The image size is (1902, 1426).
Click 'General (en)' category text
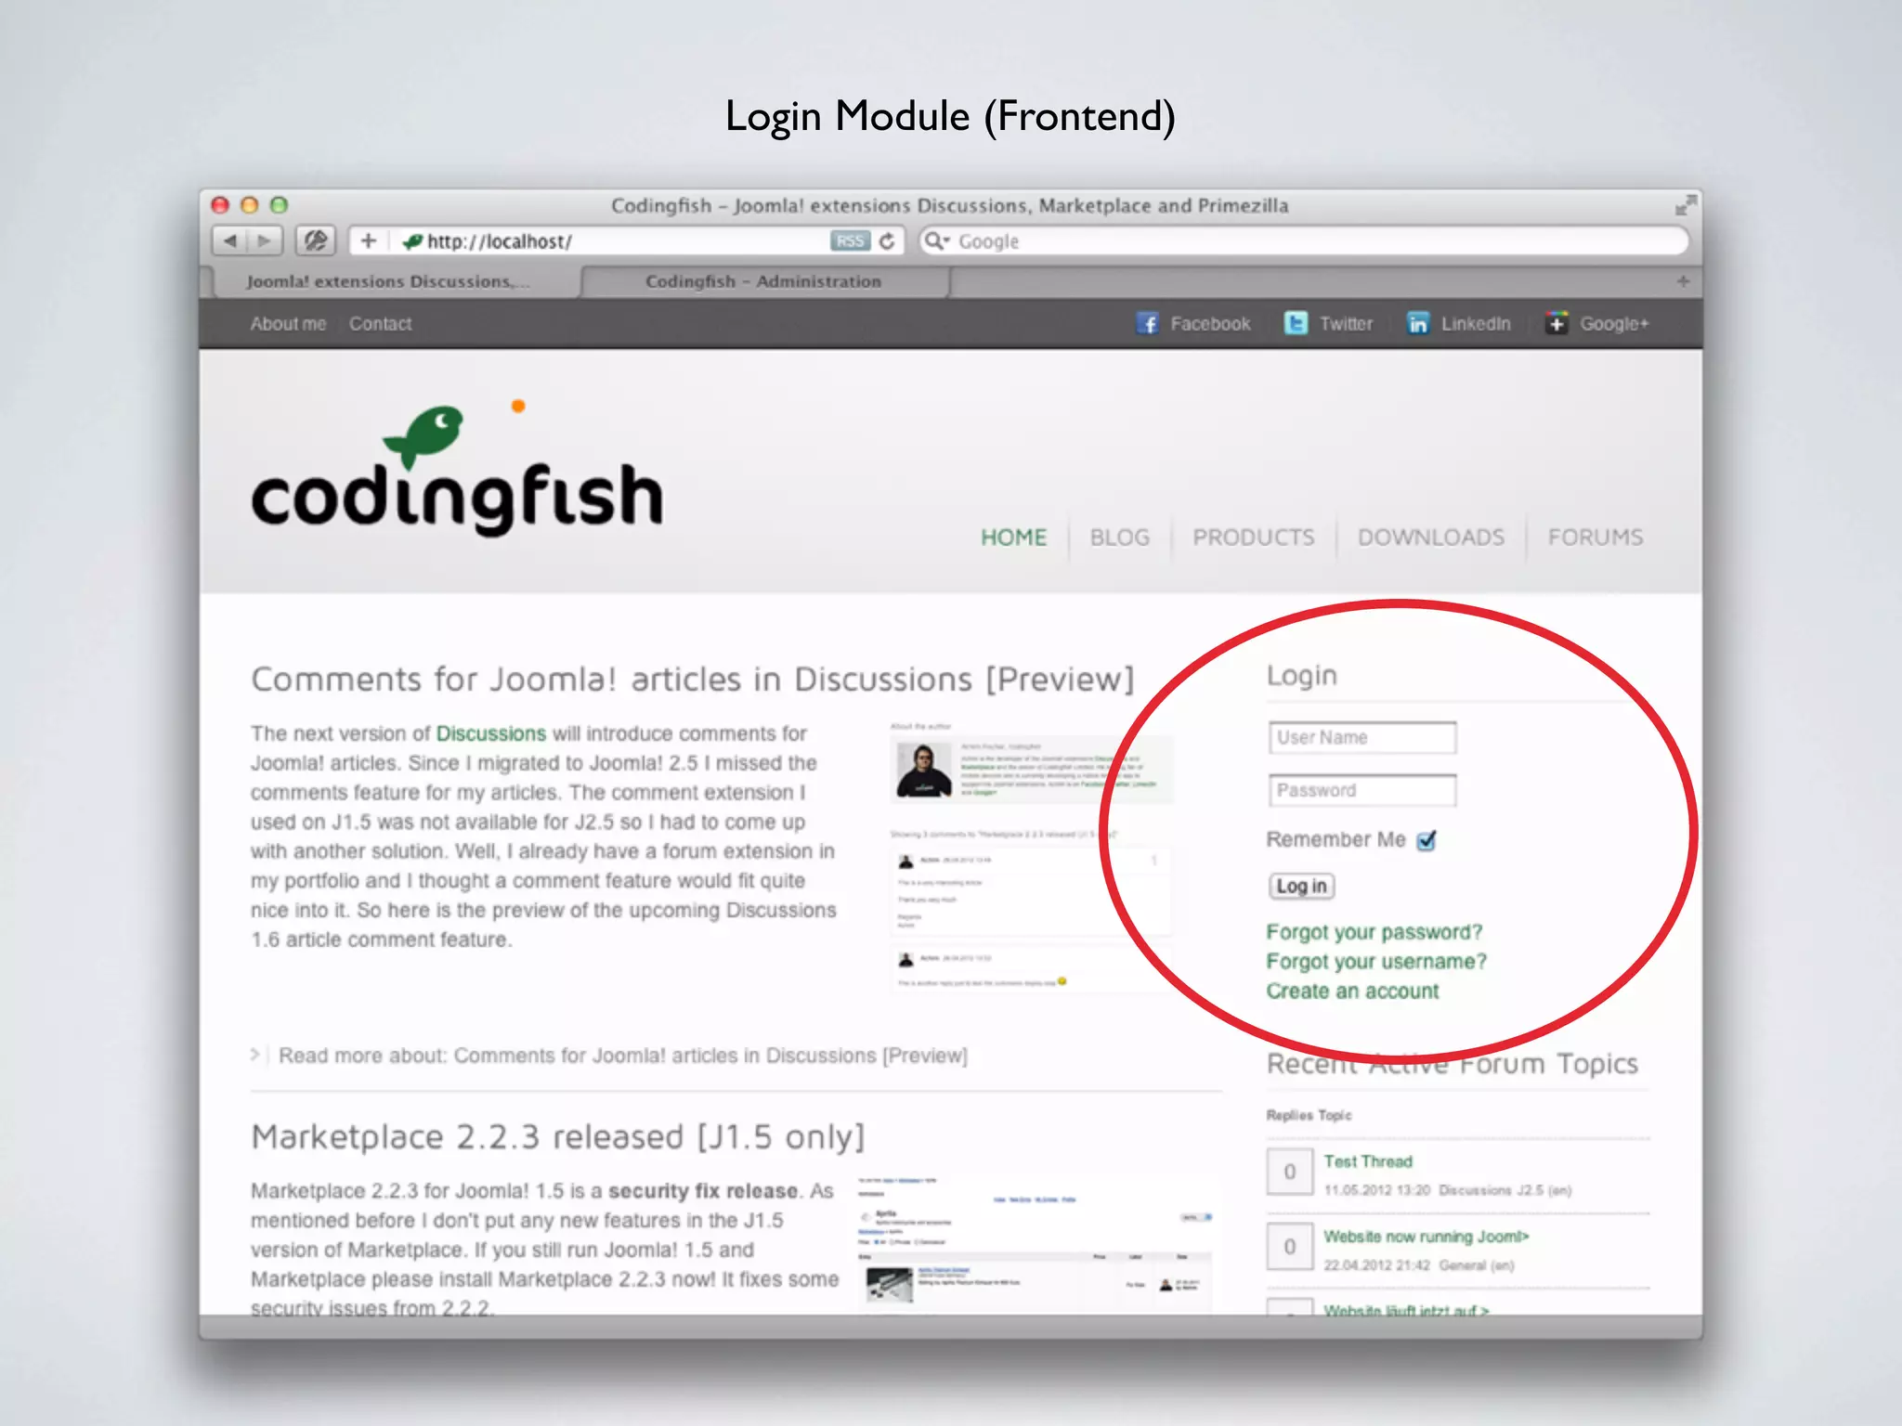coord(1477,1265)
